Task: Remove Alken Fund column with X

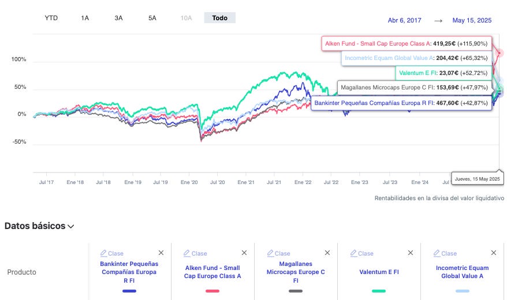Action: pyautogui.click(x=244, y=253)
